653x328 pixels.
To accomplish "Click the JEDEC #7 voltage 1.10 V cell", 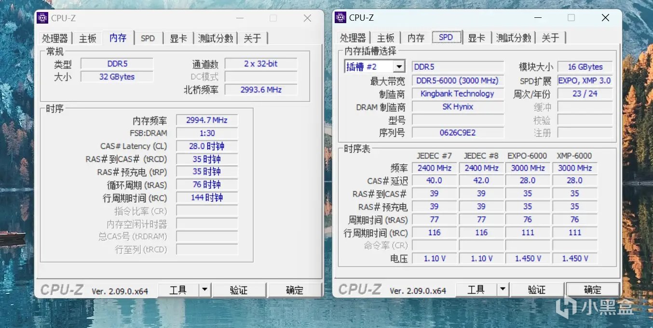I will pos(434,259).
